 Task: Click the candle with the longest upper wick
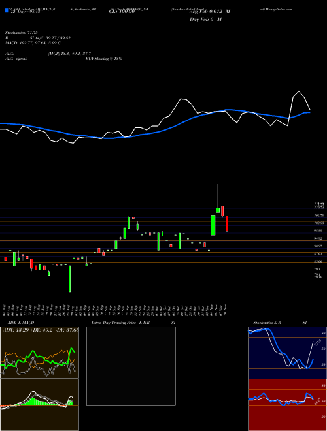click(218, 198)
